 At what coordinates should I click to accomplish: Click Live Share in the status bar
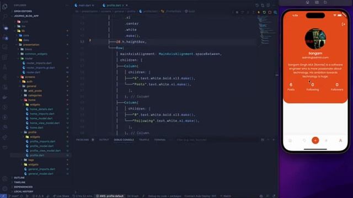(61, 196)
